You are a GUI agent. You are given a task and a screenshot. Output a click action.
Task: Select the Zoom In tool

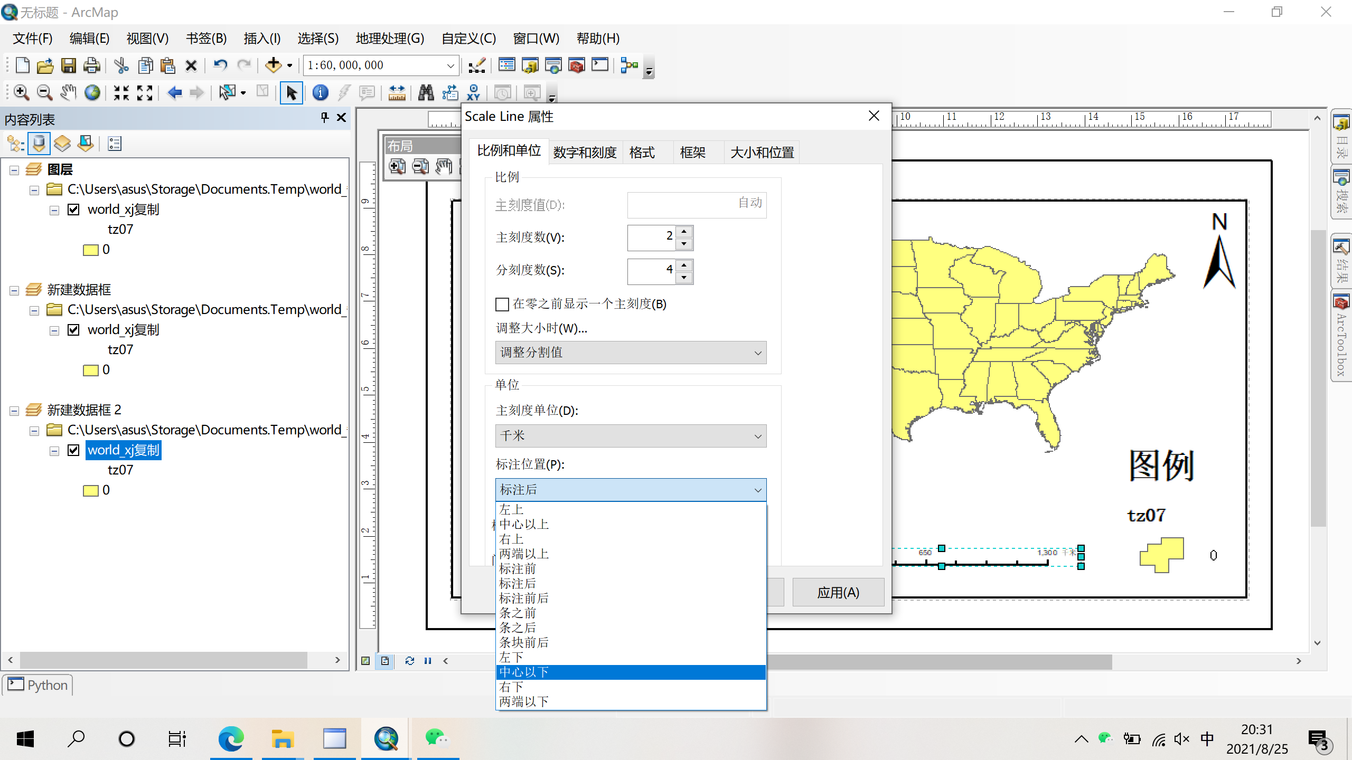[21, 93]
